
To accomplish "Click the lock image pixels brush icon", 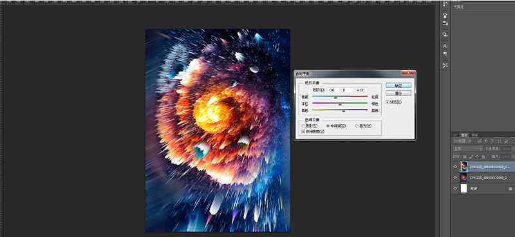I will [x=471, y=156].
